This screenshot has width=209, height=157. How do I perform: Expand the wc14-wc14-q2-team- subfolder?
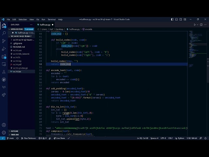tap(21, 40)
